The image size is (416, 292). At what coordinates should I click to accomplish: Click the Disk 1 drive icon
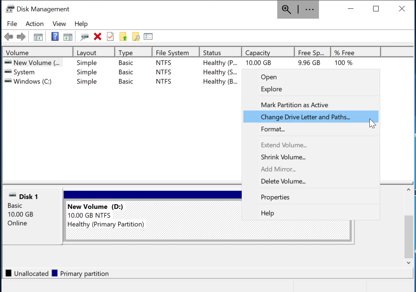13,196
